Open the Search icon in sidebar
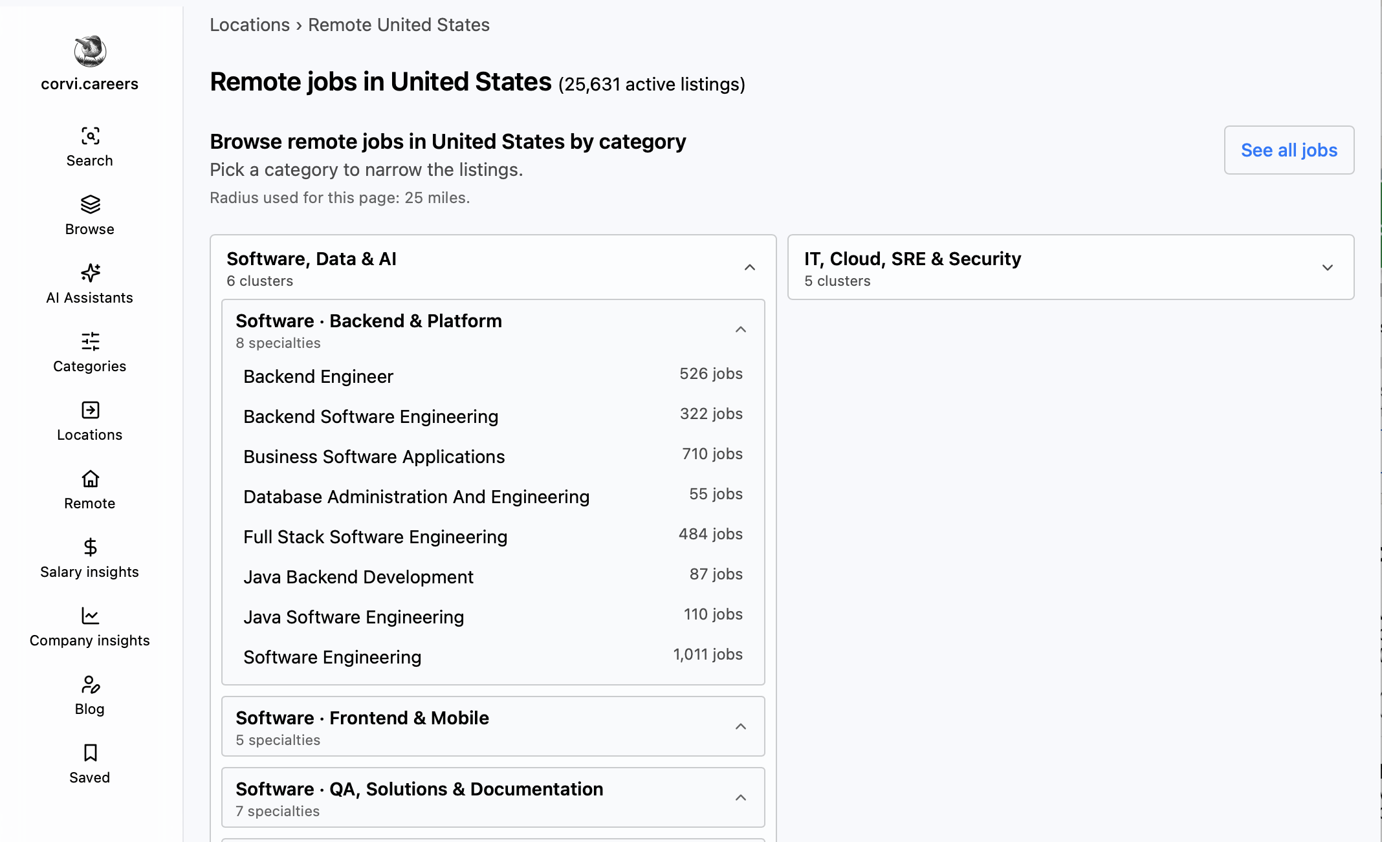 tap(90, 136)
